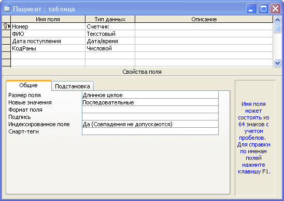284x201 pixels.
Task: Click the Подпись property label
Action: point(20,117)
